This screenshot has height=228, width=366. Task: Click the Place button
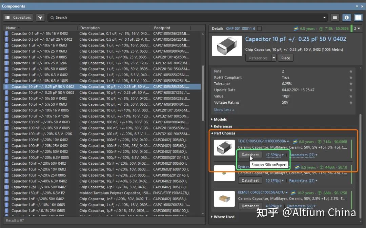point(285,58)
